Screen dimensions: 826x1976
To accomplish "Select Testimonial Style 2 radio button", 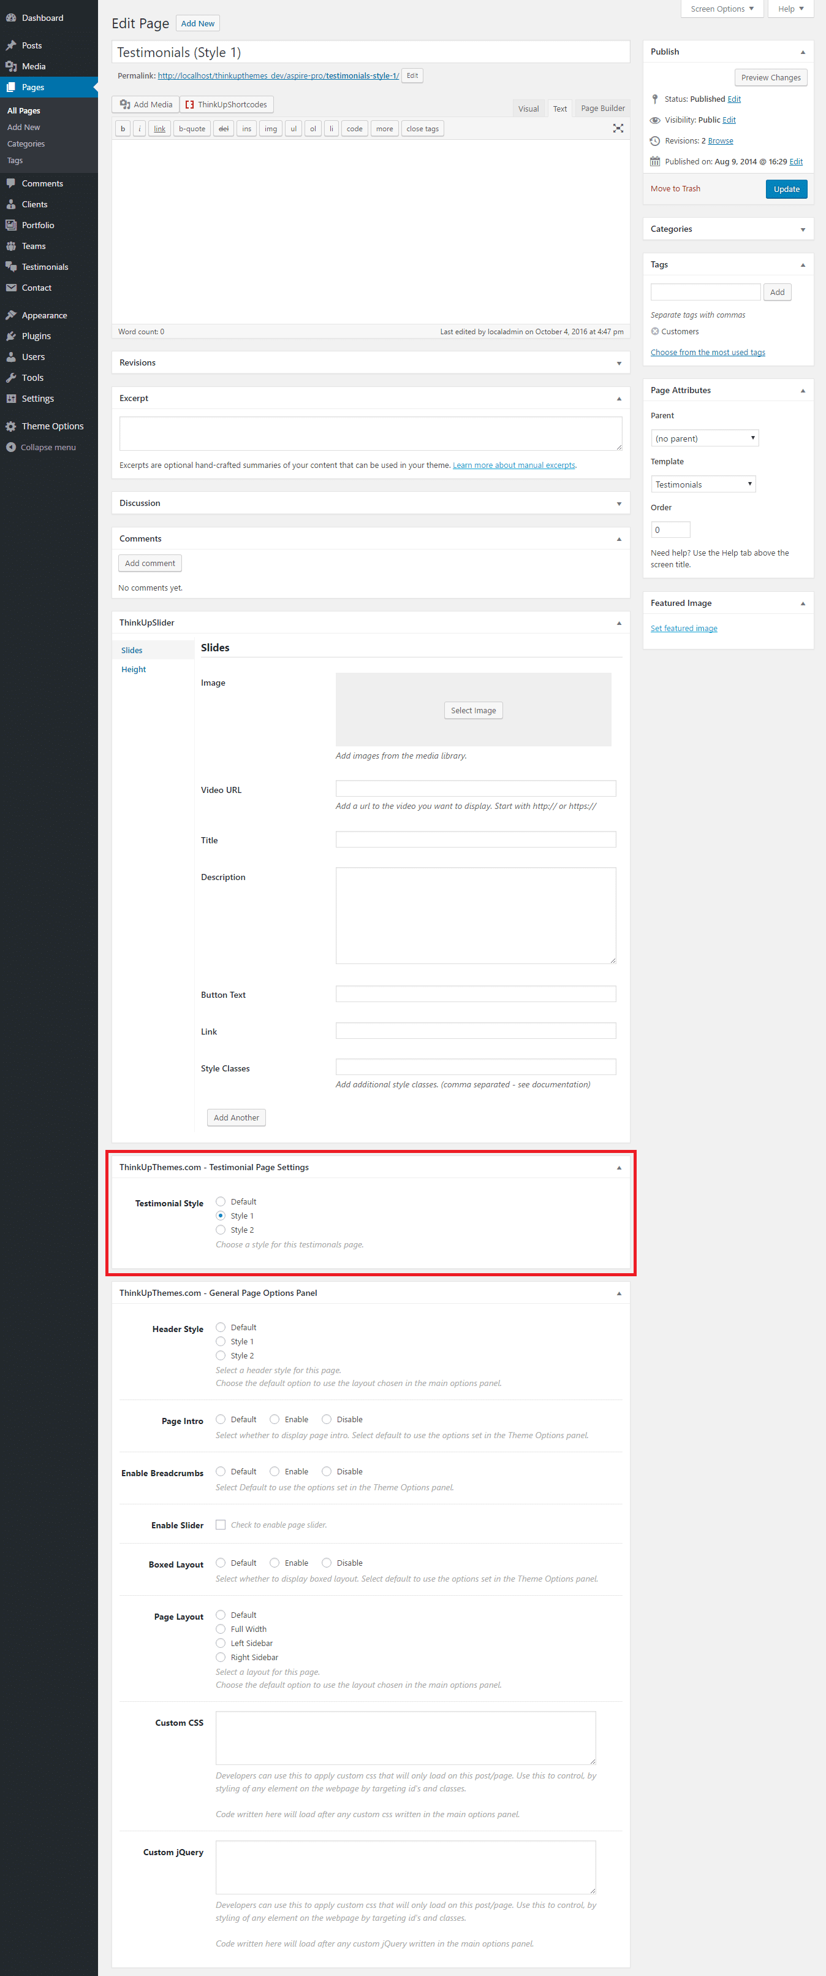I will click(x=221, y=1230).
